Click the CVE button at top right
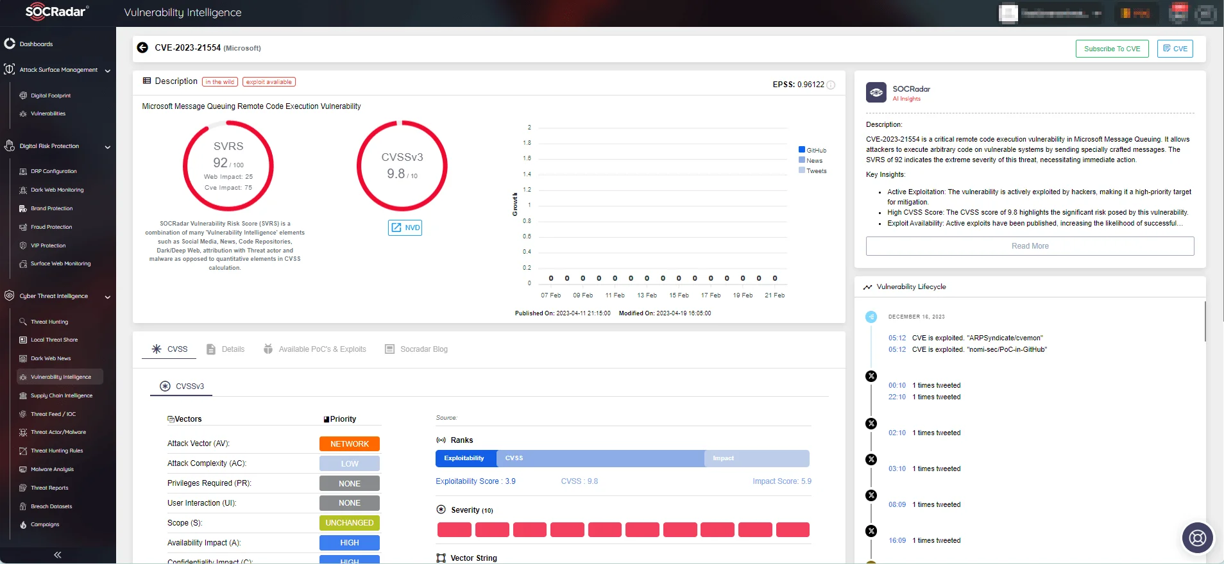The image size is (1224, 564). [1175, 49]
